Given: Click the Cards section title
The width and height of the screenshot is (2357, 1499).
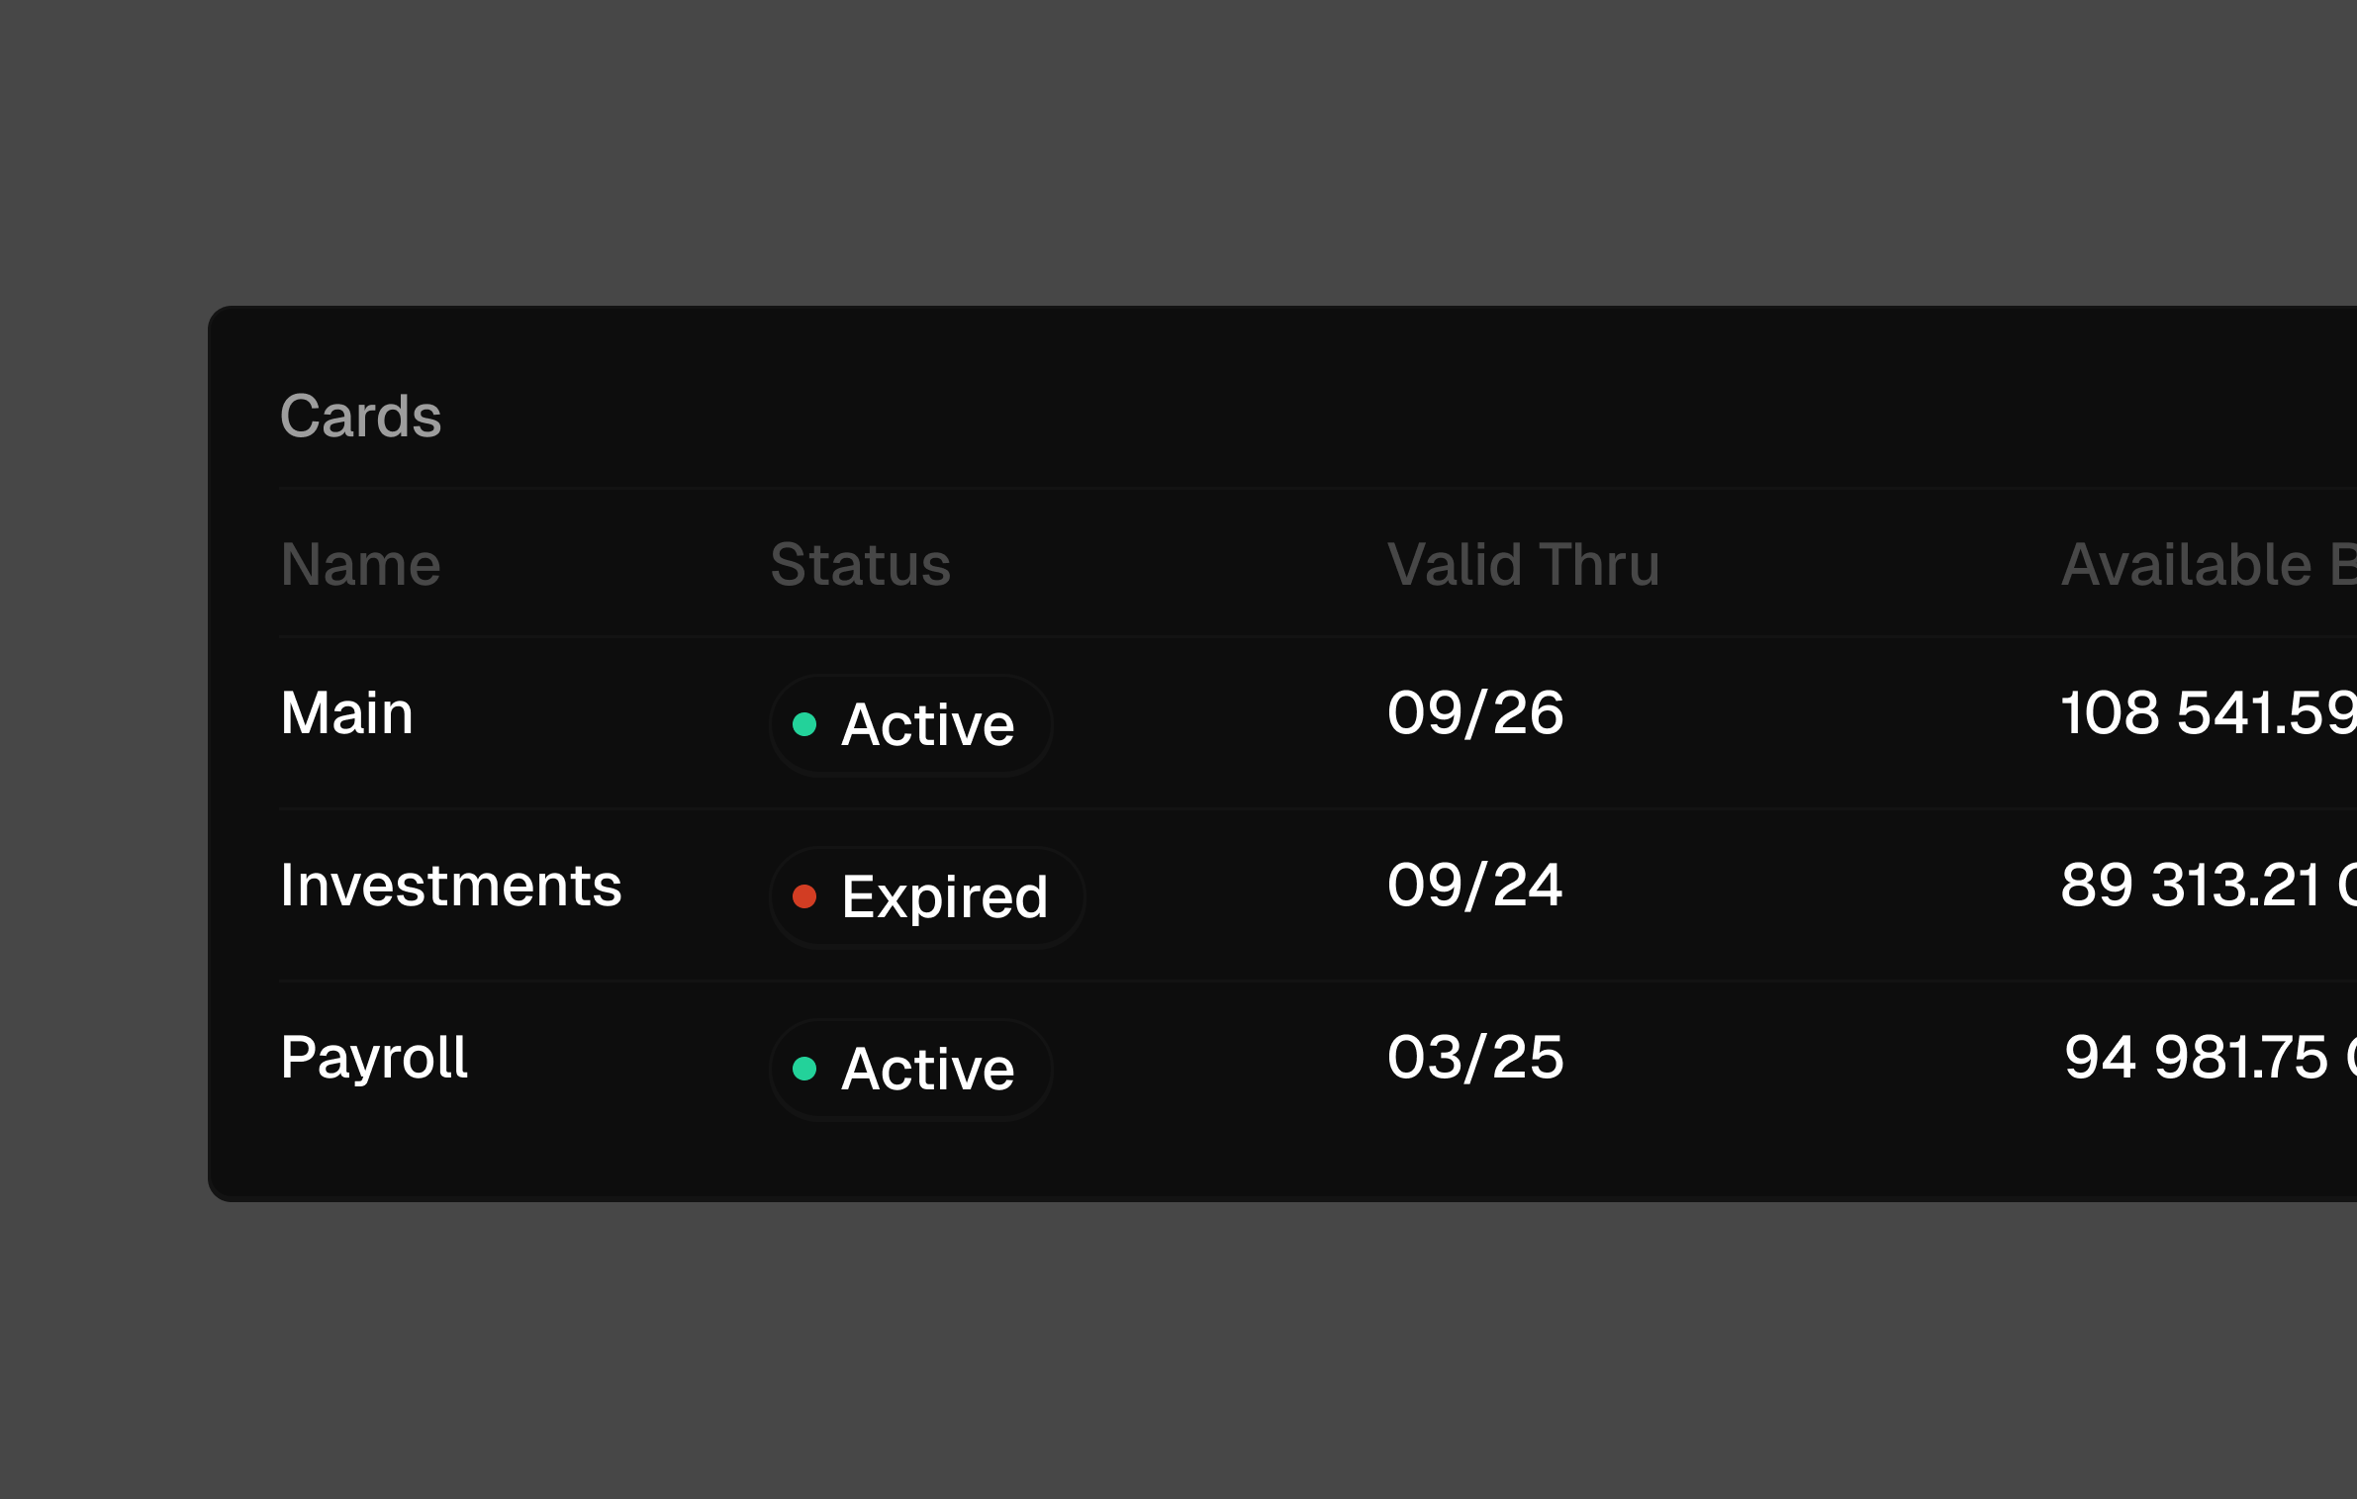Looking at the screenshot, I should (x=360, y=416).
